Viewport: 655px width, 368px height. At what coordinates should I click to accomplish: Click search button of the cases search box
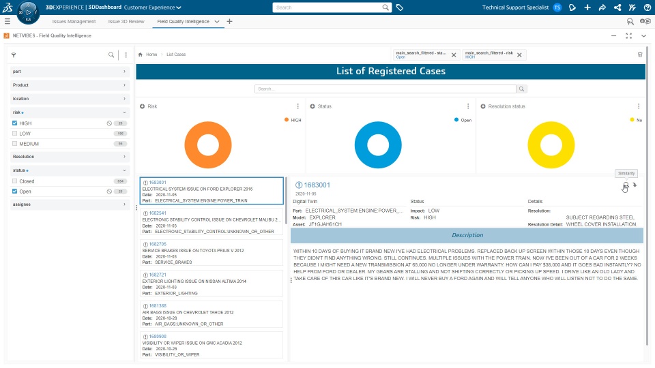click(x=521, y=89)
